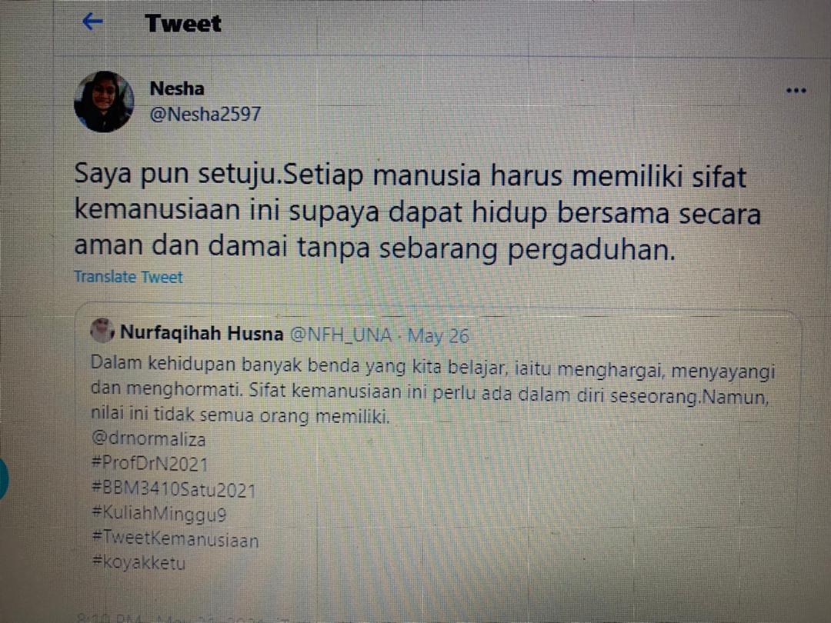Open the #koyakketu hashtag
The image size is (831, 623).
tap(138, 562)
